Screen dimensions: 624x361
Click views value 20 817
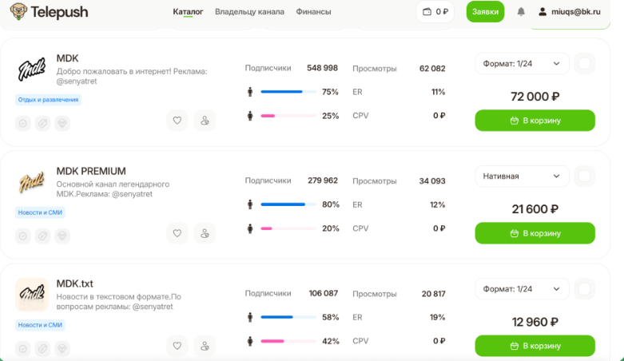tap(433, 294)
